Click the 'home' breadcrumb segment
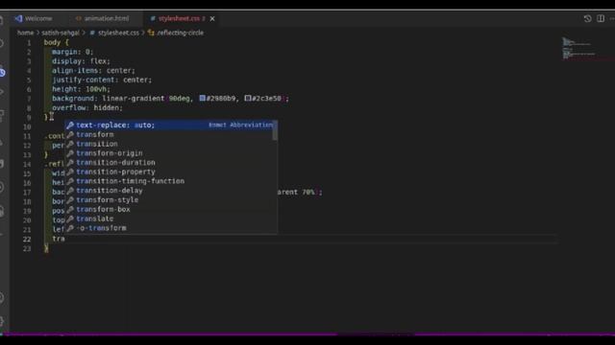This screenshot has height=345, width=615. point(26,33)
